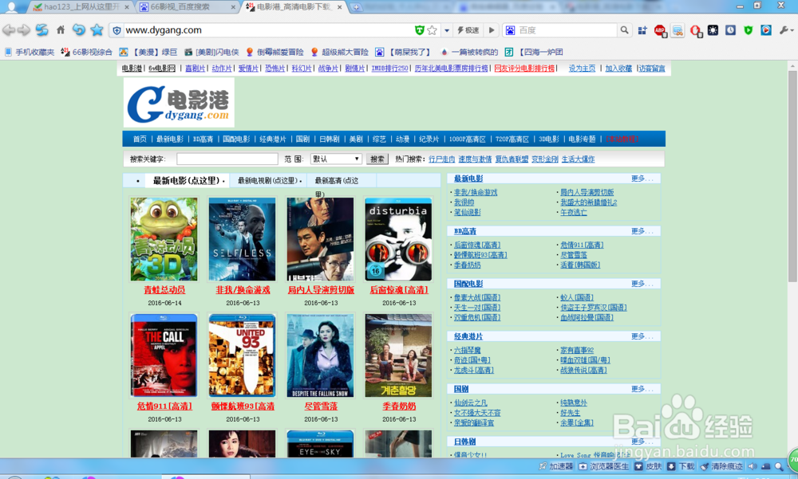
Task: Click the green shield in address bar
Action: (420, 30)
